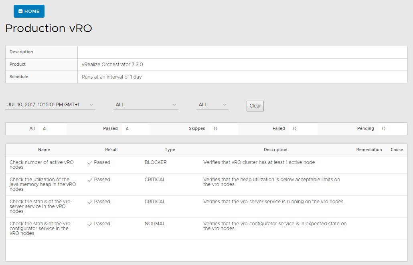Click the Name column header
Image resolution: width=413 pixels, height=265 pixels.
[44, 150]
